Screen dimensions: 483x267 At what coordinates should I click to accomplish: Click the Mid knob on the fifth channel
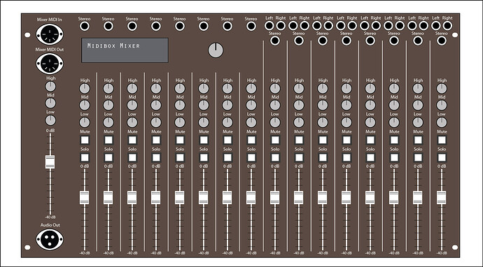click(x=180, y=106)
